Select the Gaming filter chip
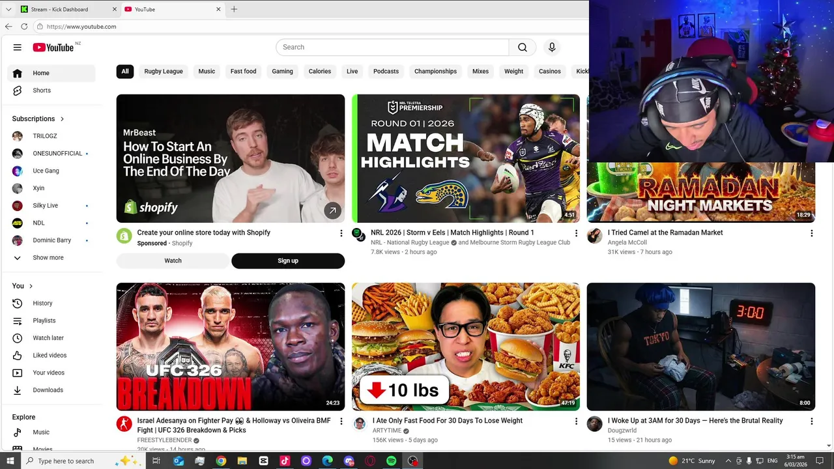This screenshot has height=469, width=834. (282, 72)
